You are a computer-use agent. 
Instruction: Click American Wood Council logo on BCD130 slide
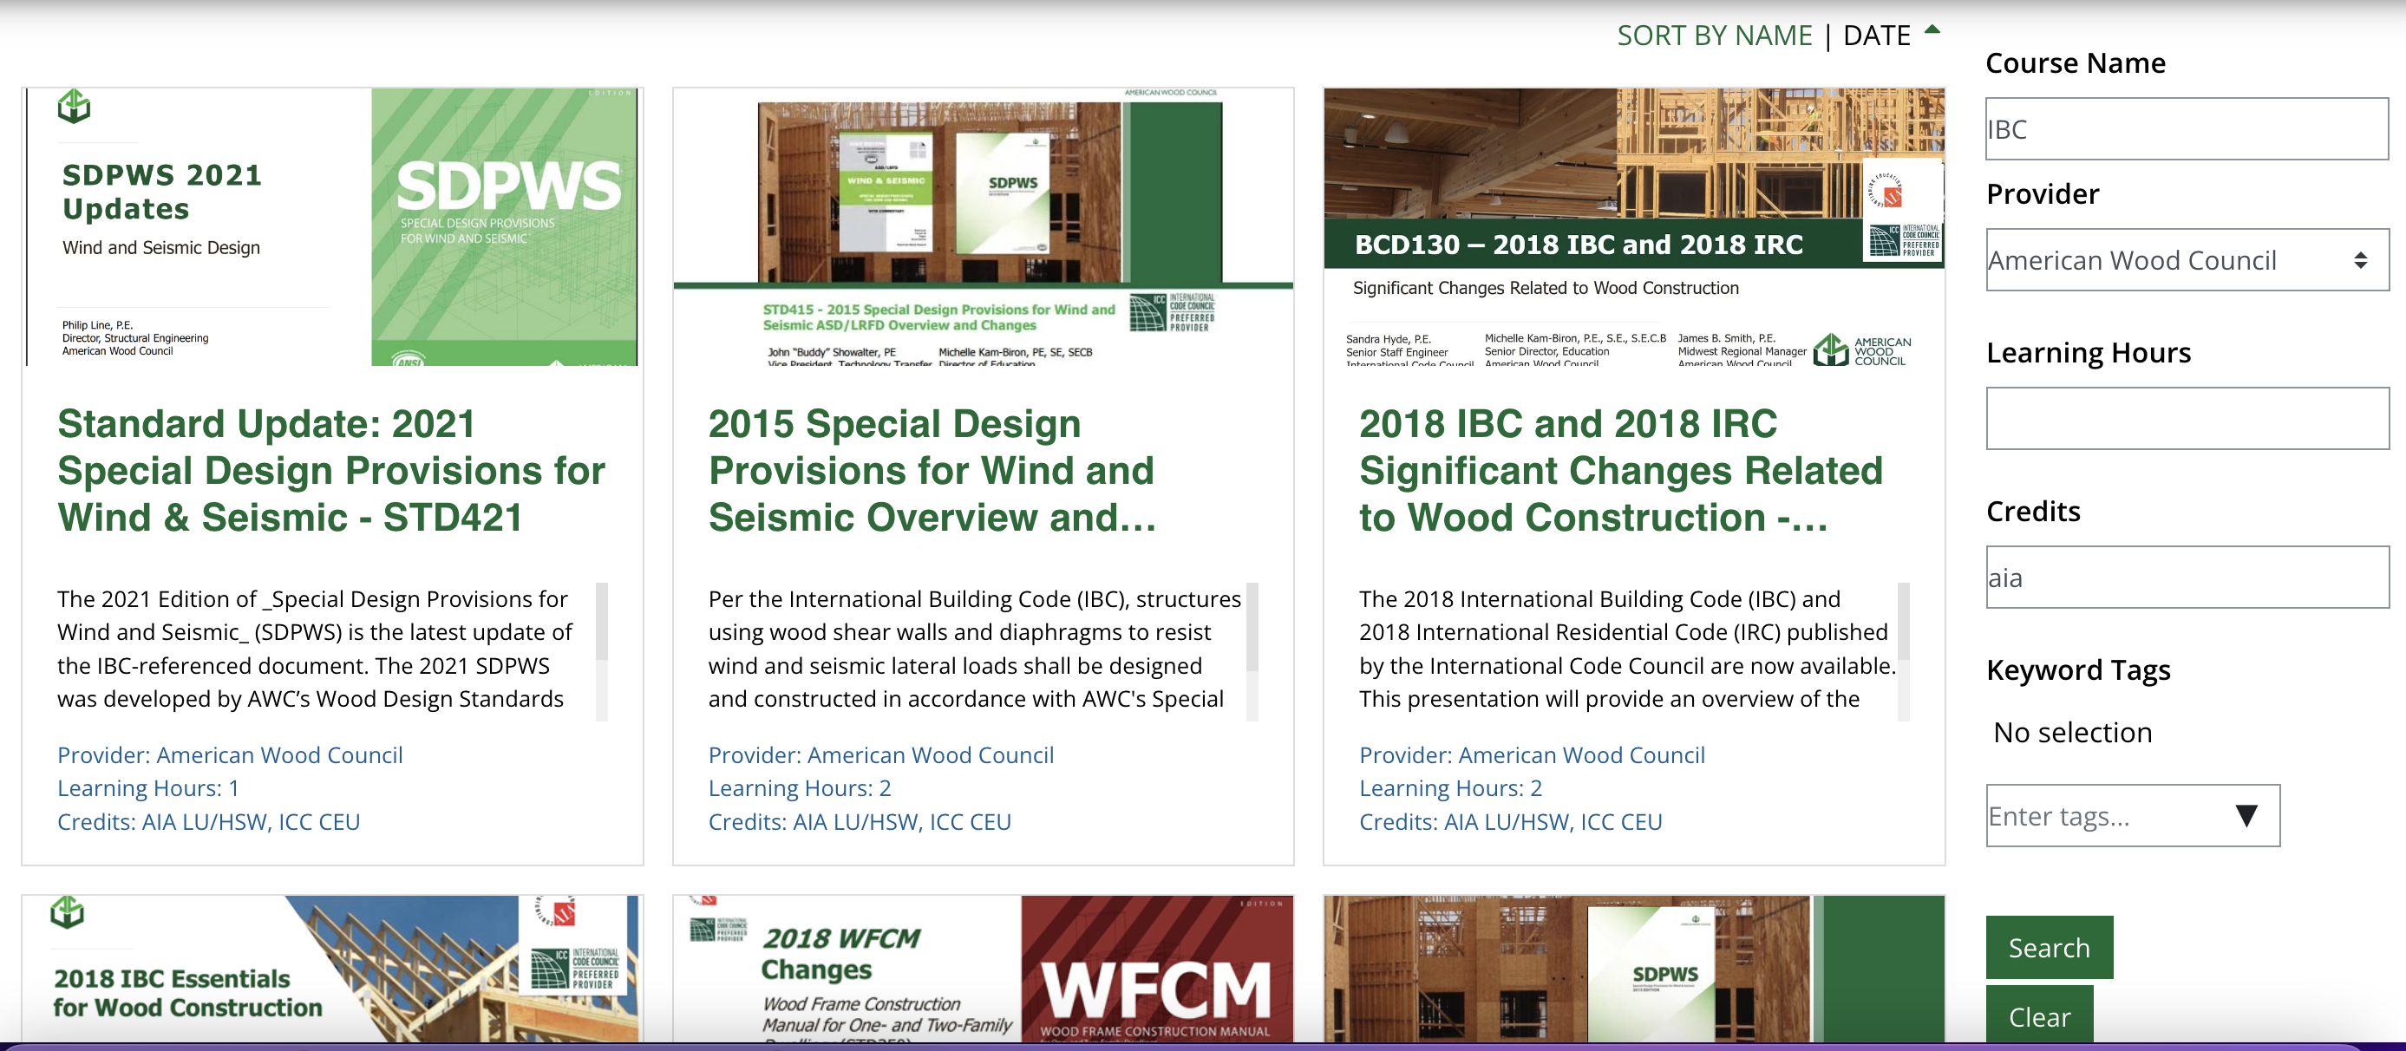click(1862, 351)
